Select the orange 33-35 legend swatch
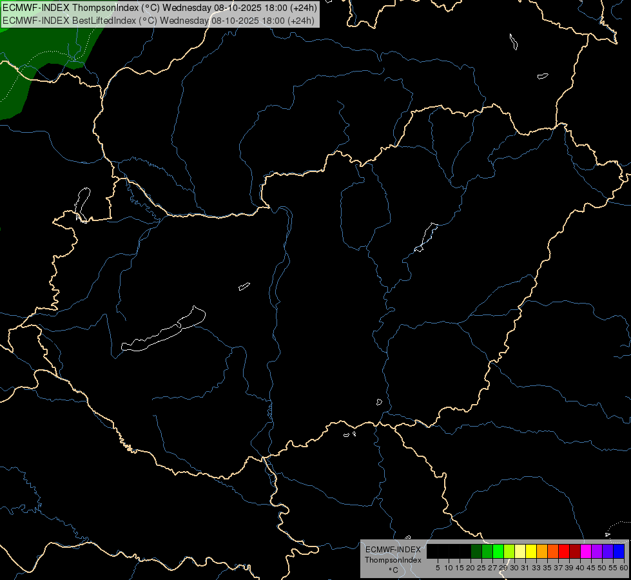 pyautogui.click(x=543, y=551)
